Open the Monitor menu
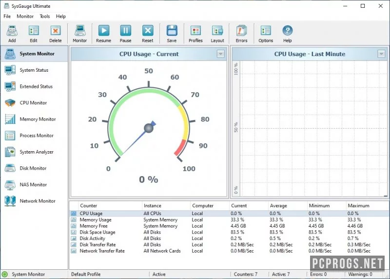The height and width of the screenshot is (279, 390). (x=25, y=17)
